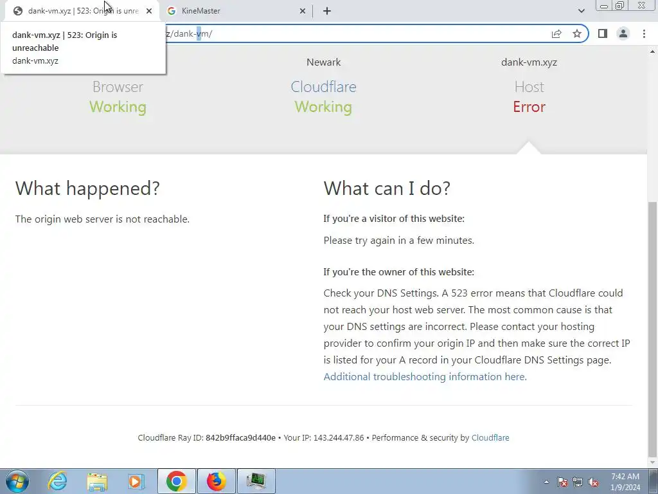Click the 'What can I do?' heading
658x494 pixels.
386,188
